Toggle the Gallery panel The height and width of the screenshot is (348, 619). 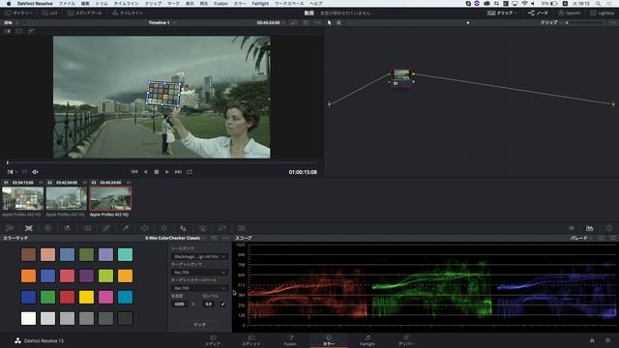[x=18, y=13]
